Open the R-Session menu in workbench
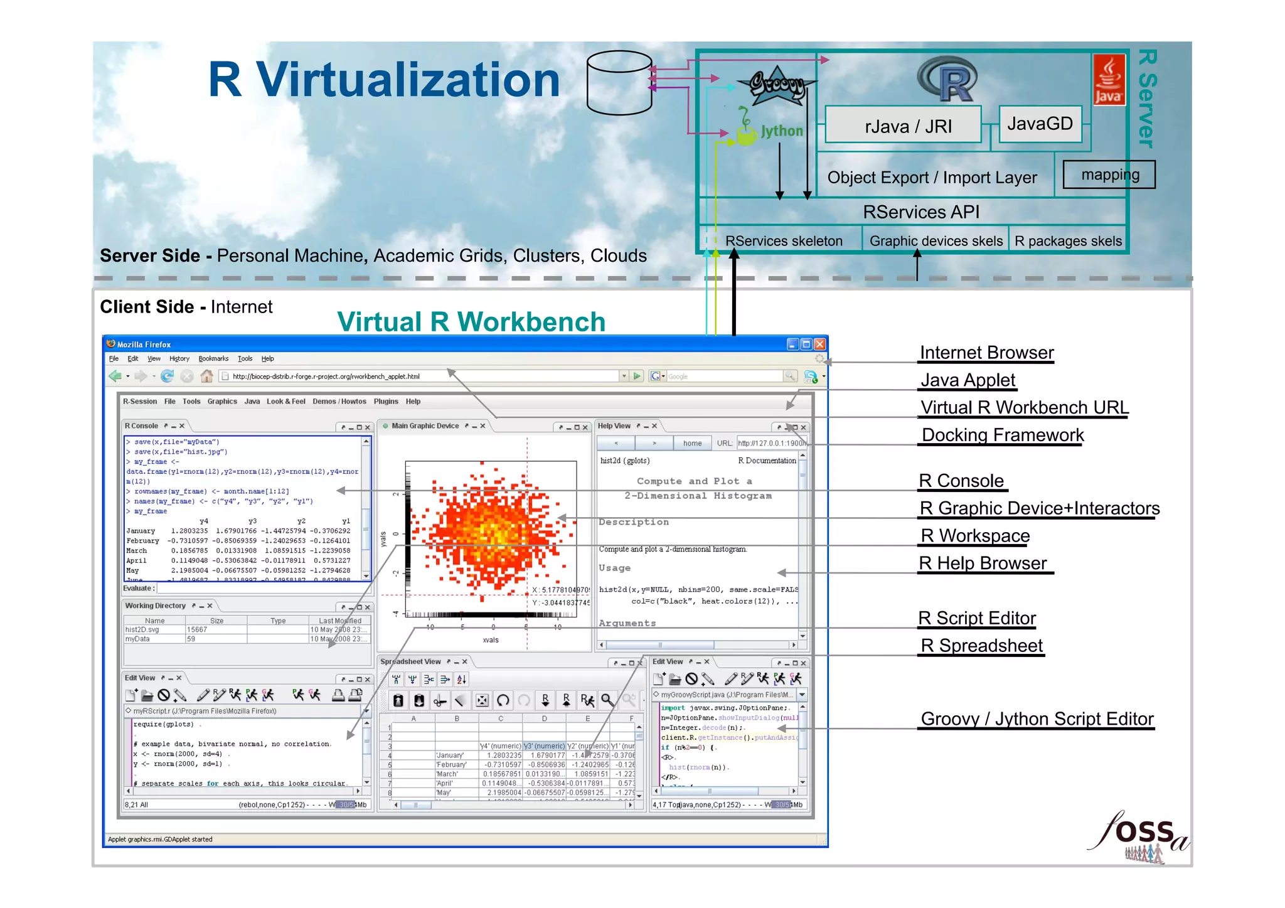Image resolution: width=1285 pixels, height=908 pixels. pos(140,402)
